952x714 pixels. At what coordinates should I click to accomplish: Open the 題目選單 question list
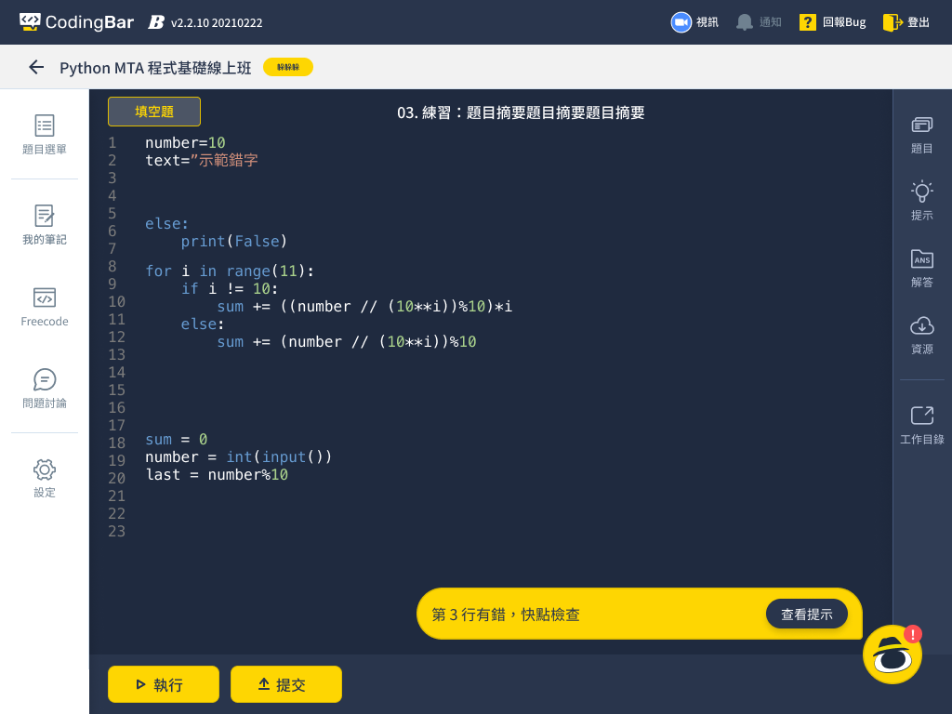(x=45, y=135)
